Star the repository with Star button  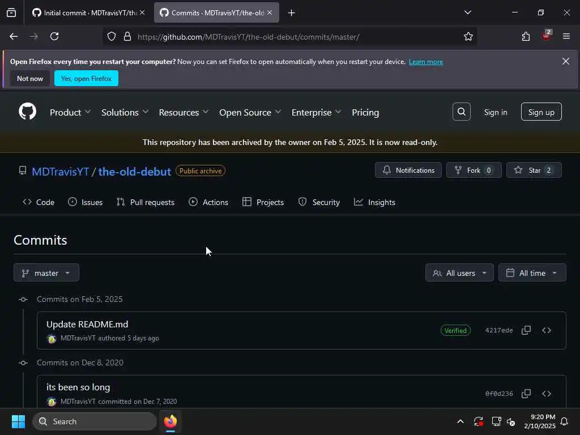(x=534, y=170)
